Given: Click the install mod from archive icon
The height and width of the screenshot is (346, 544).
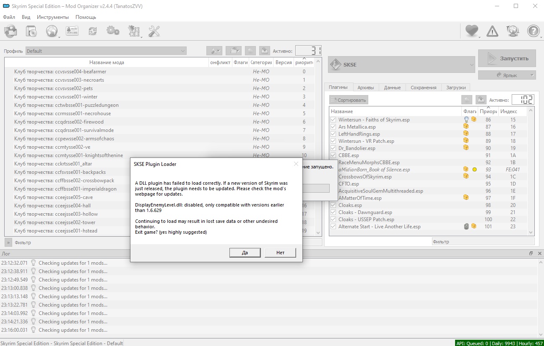Looking at the screenshot, I should pos(10,31).
